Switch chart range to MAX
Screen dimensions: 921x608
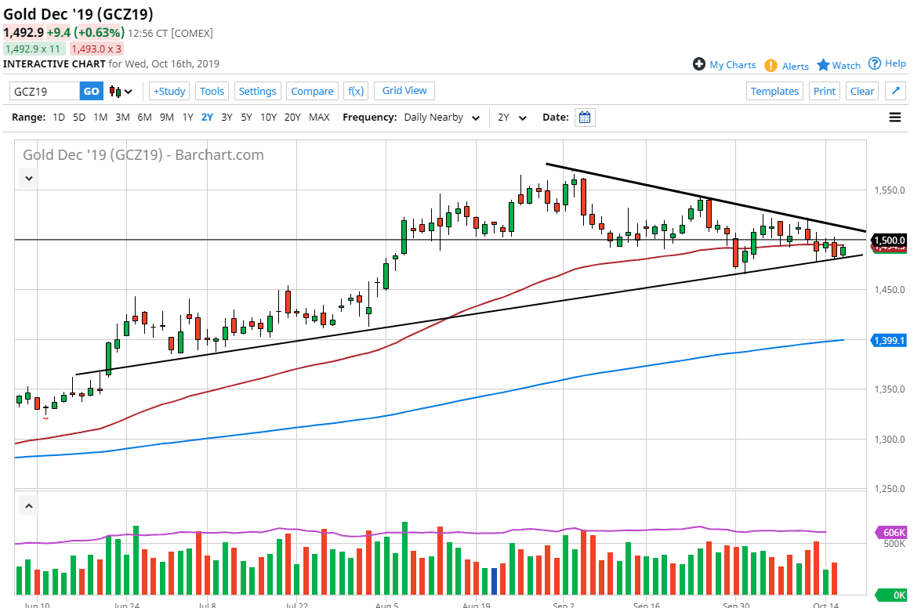tap(318, 117)
